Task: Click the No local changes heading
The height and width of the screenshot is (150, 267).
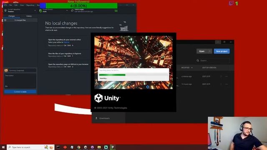Action: click(61, 23)
